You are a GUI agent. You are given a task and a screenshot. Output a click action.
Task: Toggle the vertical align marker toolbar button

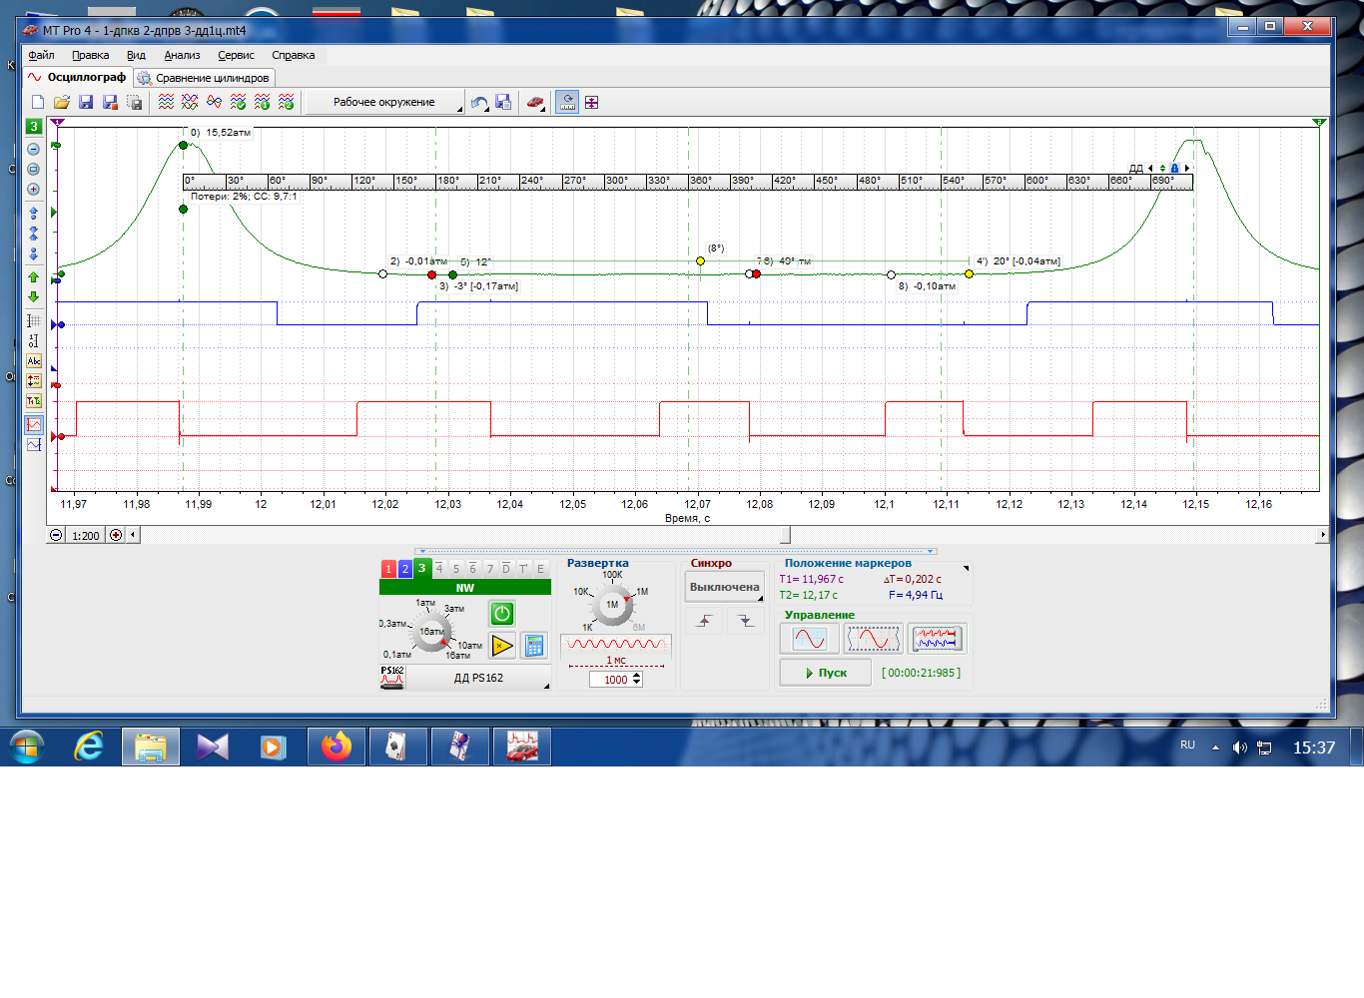pos(591,102)
